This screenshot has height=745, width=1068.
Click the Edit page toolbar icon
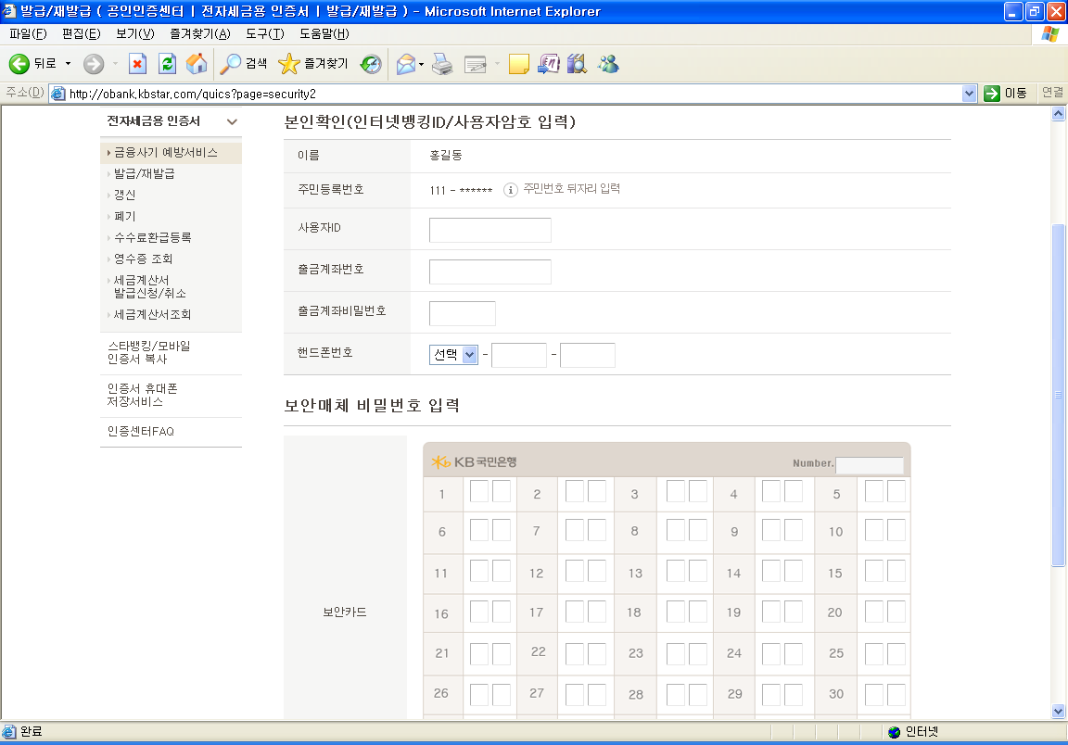(476, 64)
